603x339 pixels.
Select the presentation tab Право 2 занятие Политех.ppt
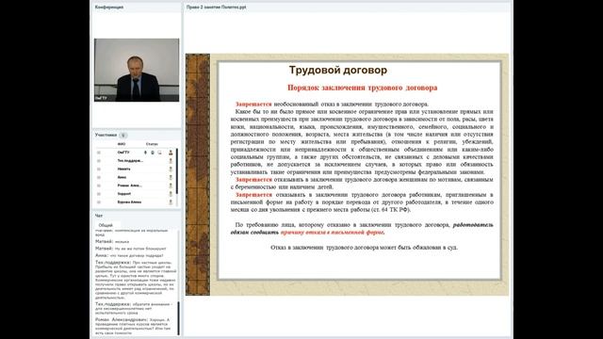[216, 7]
